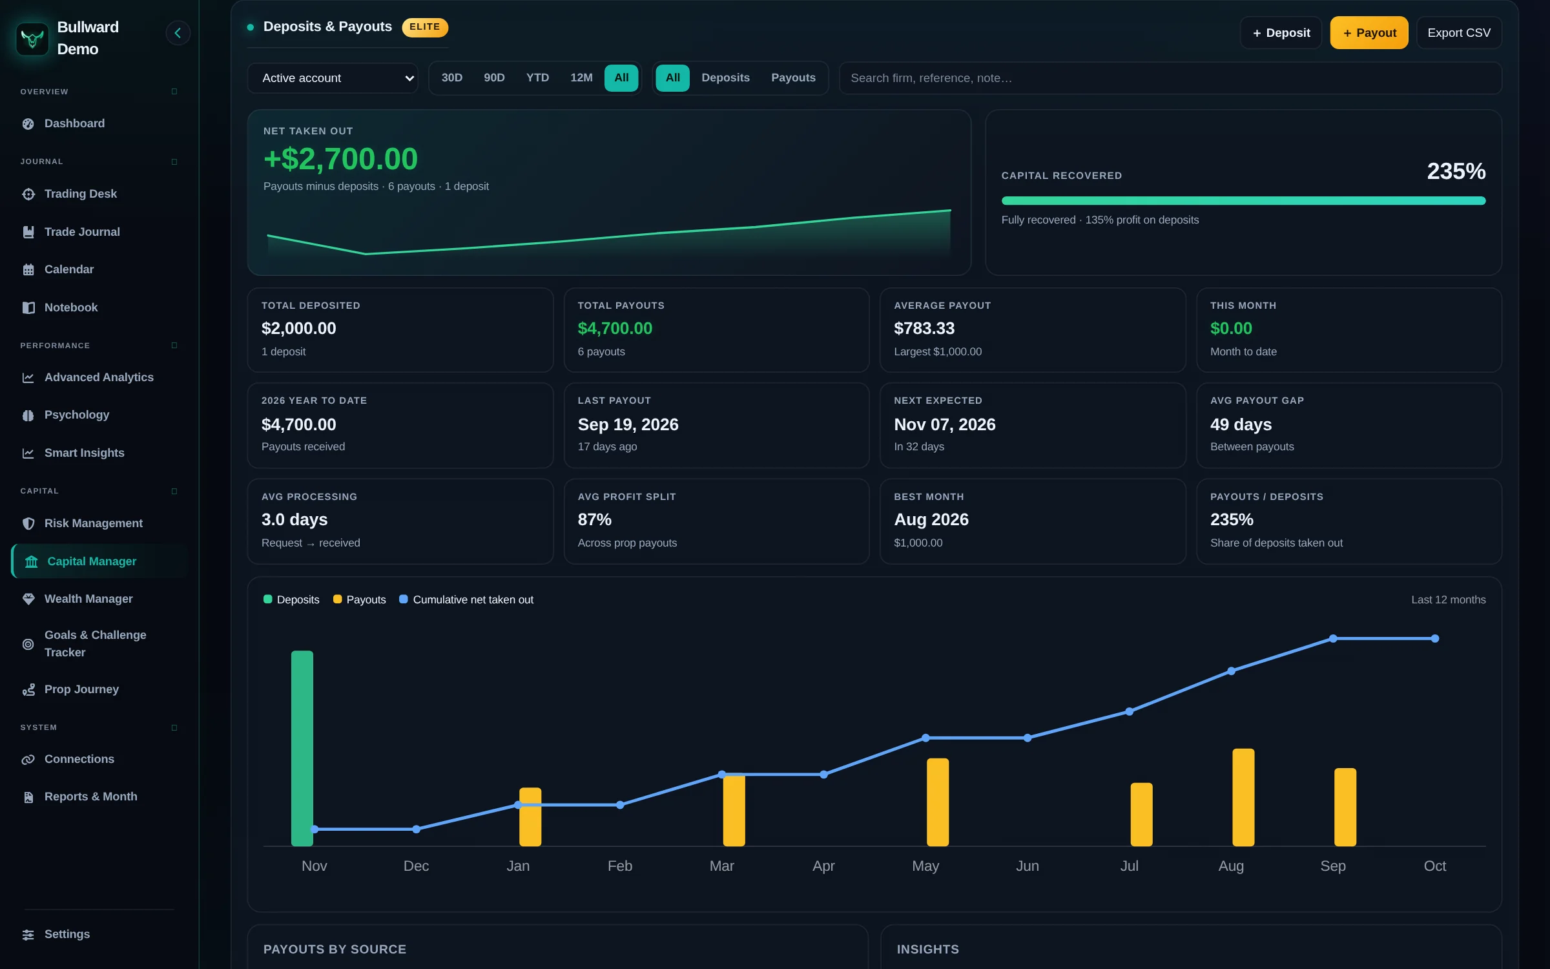Click the Risk Management shield icon

coord(28,523)
